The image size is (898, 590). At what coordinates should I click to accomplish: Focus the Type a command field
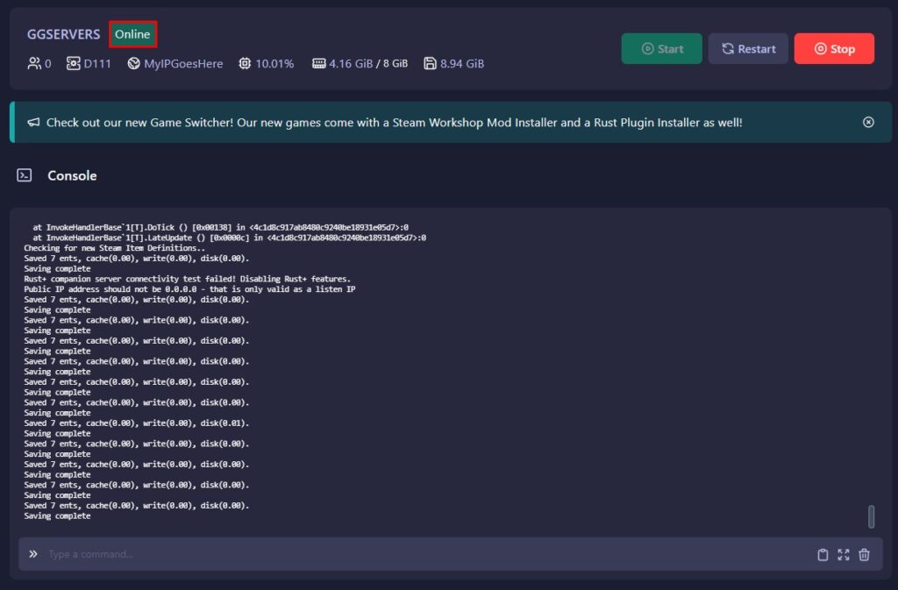(x=421, y=554)
